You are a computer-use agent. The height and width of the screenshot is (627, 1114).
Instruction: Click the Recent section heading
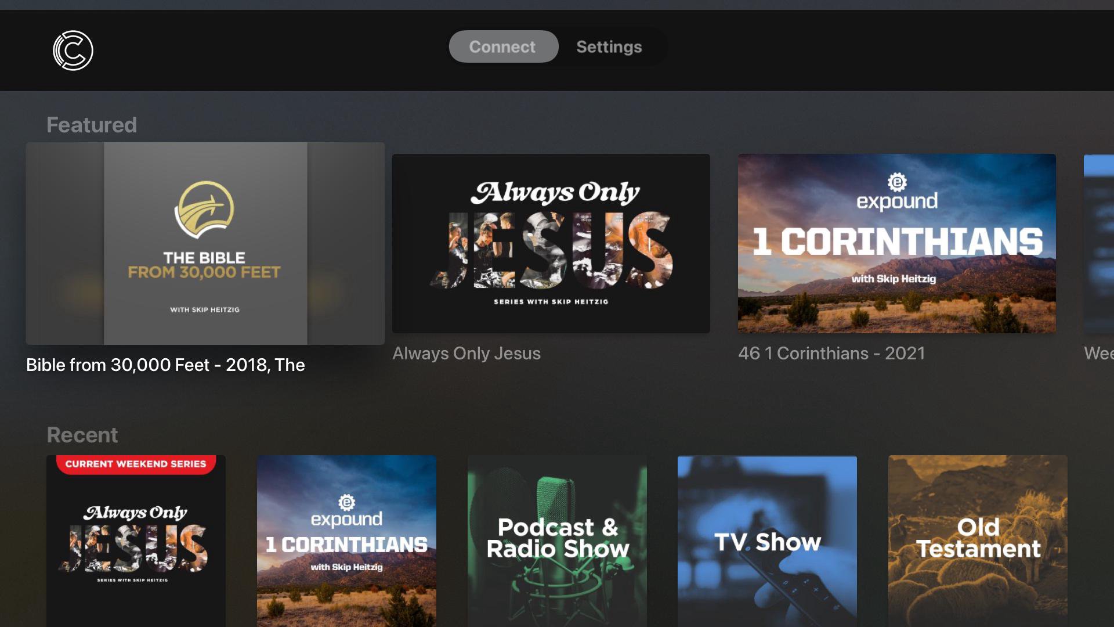click(82, 435)
